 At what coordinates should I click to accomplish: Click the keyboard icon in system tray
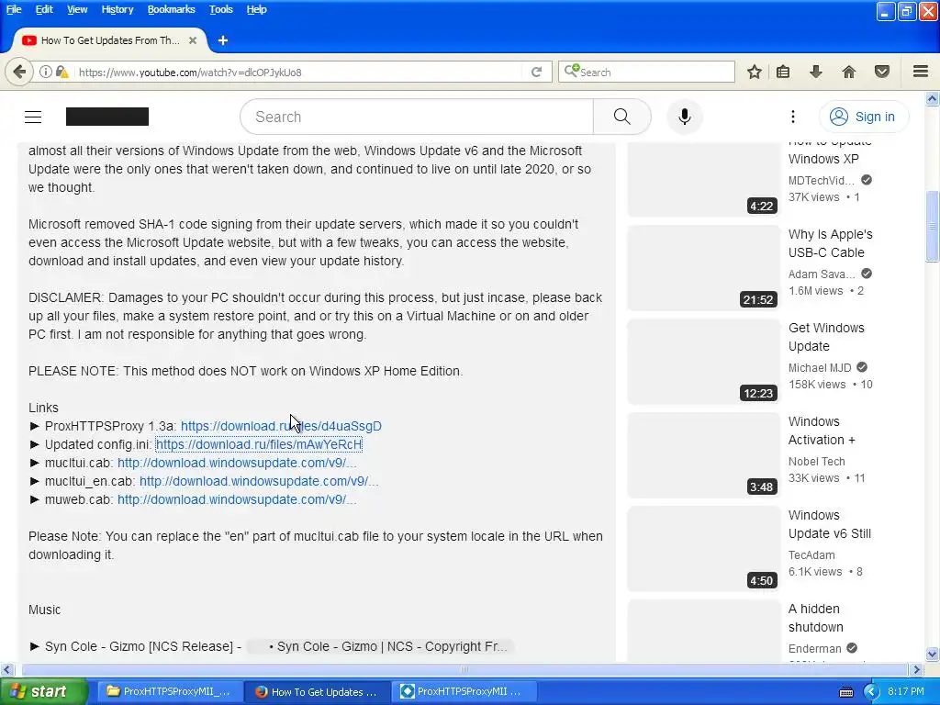click(846, 692)
